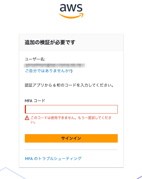The image size is (142, 179).
Task: Click the 追加の検証が必要です heading
Action: 50,42
